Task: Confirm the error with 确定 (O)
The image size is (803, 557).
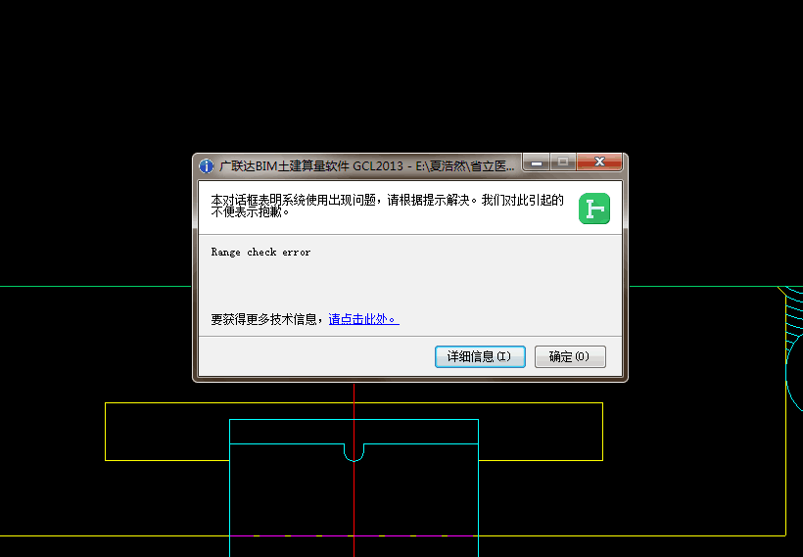Action: tap(570, 356)
